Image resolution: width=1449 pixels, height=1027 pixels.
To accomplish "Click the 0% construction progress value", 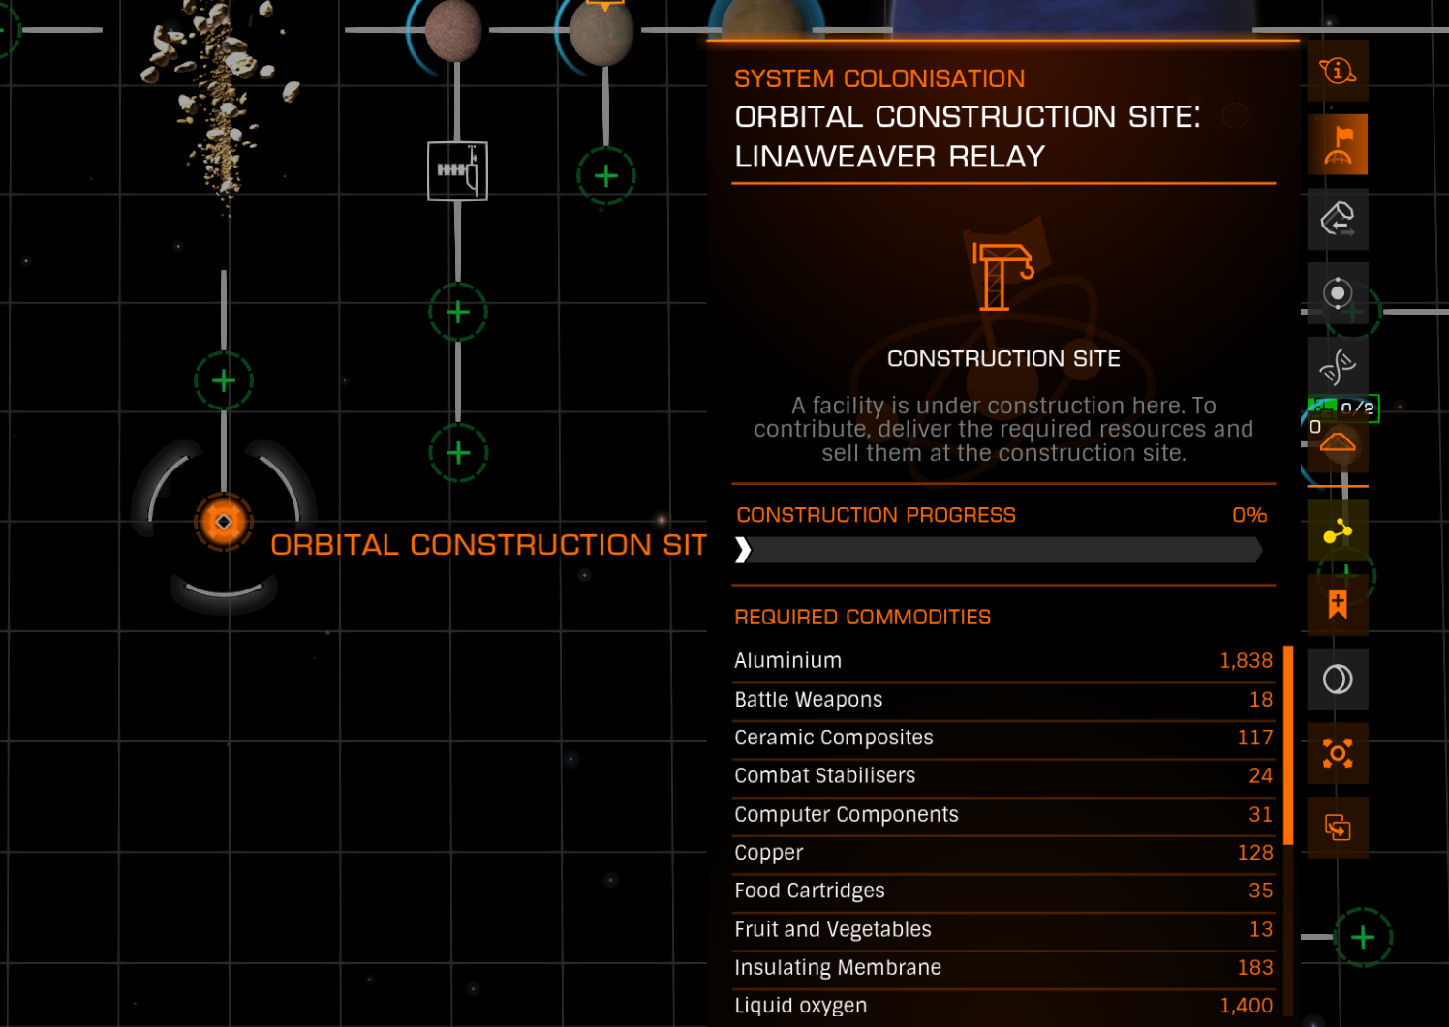I will coord(1249,515).
